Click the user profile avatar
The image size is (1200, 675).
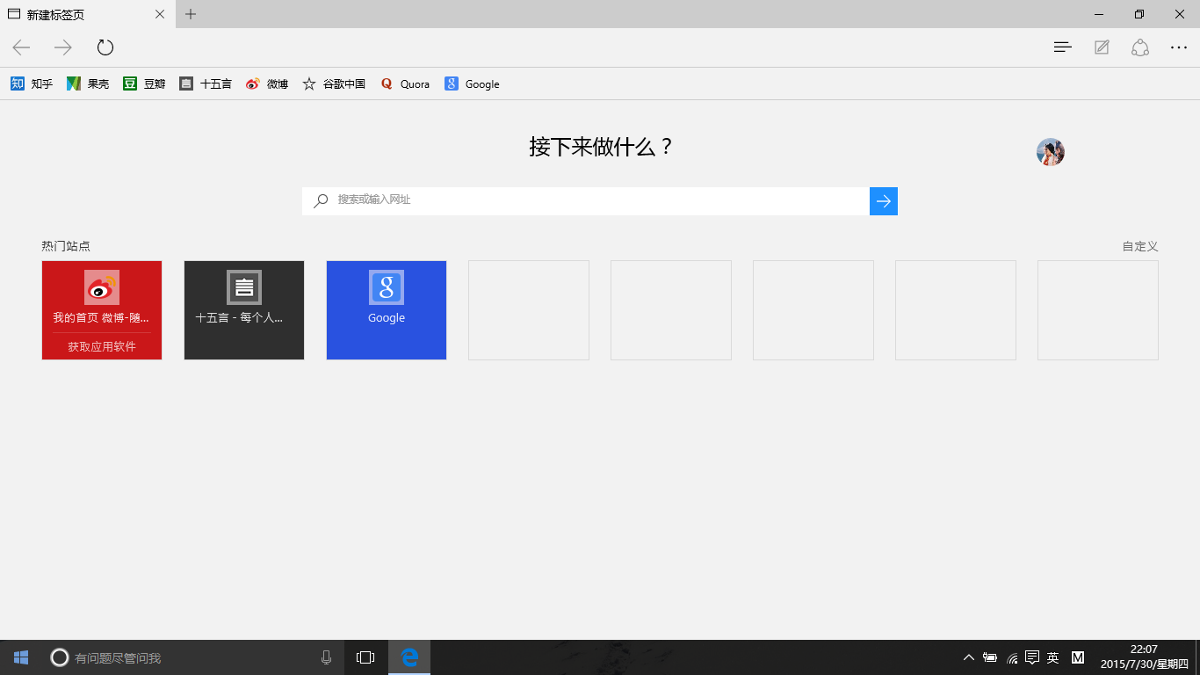[x=1051, y=152]
